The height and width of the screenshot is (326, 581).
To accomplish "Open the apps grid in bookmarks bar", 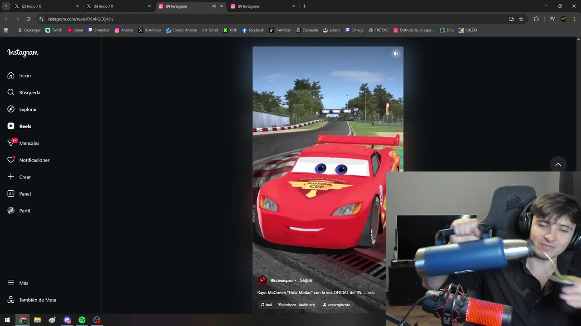I will coord(6,30).
